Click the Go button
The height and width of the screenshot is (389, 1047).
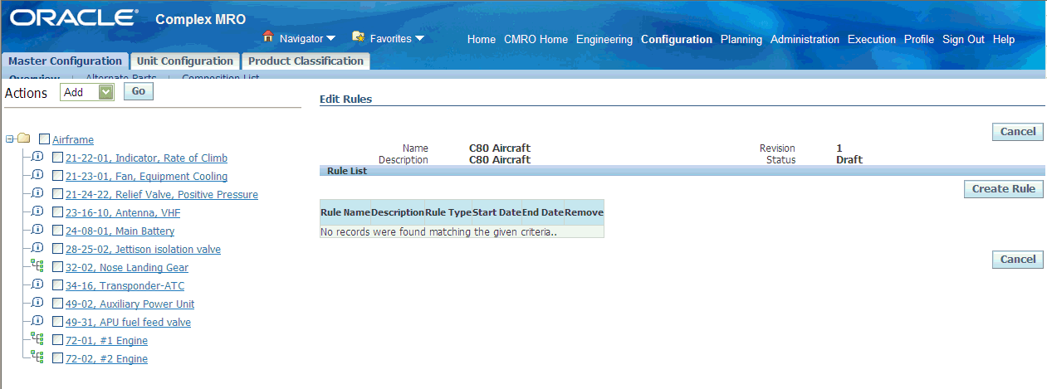139,91
